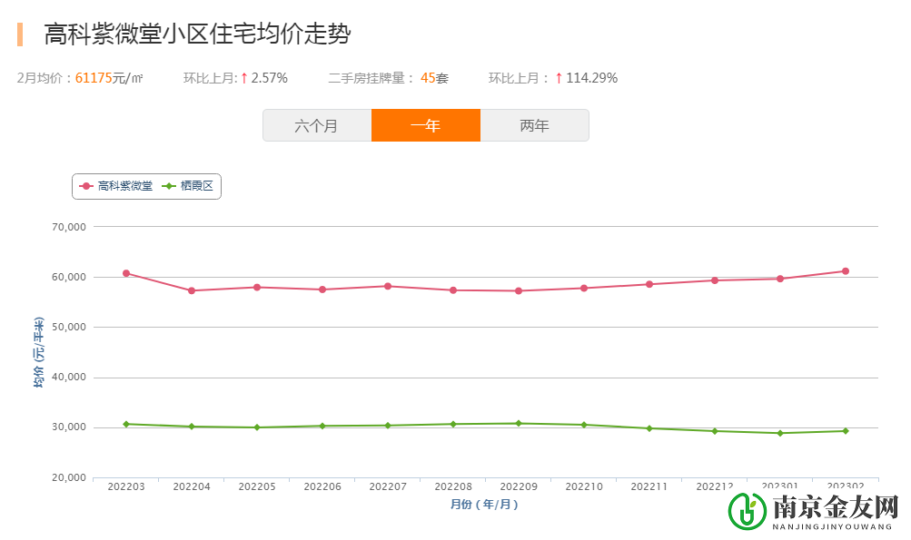Image resolution: width=911 pixels, height=540 pixels.
Task: Click the rightmost pink data point for 202302
Action: point(845,270)
